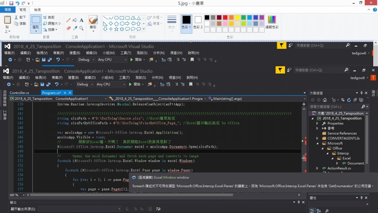The image size is (378, 213).
Task: Click the Refresh icon in Solution Explorer toolbar
Action: click(x=349, y=100)
